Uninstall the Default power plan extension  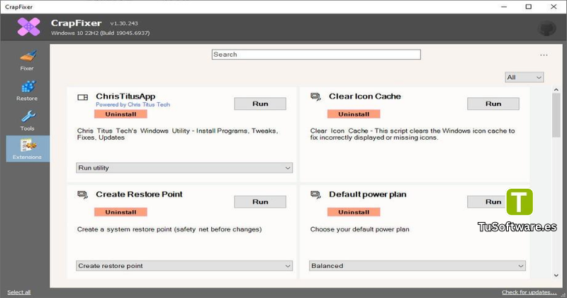(354, 212)
